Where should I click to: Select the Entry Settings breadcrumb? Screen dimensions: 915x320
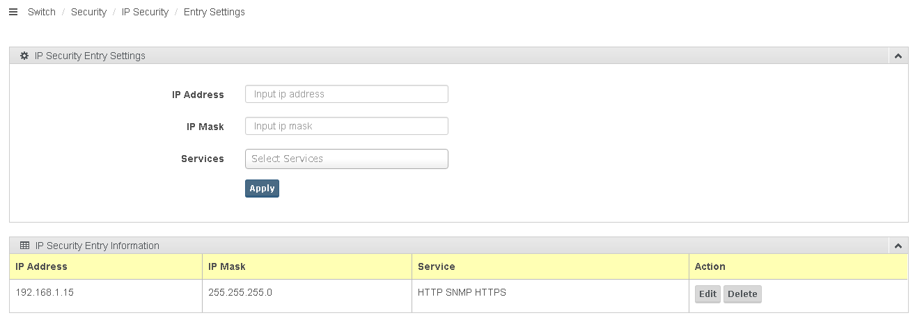[x=214, y=12]
